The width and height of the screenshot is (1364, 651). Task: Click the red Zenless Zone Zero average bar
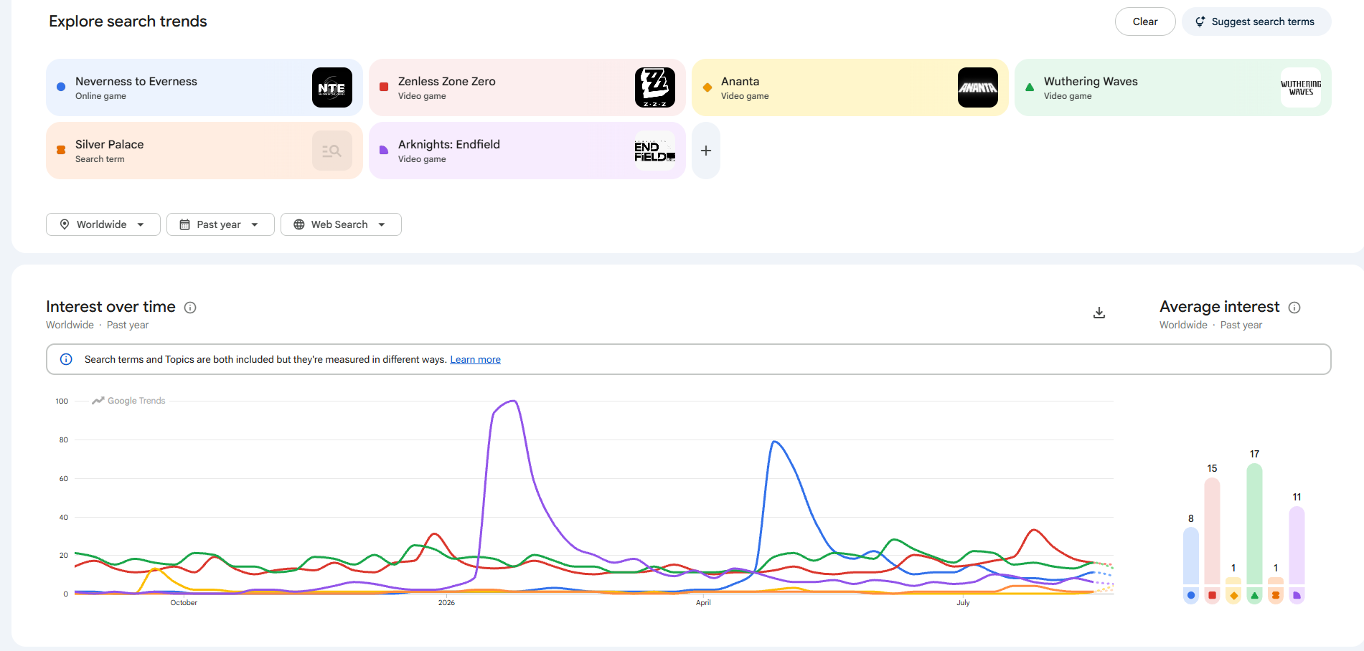pyautogui.click(x=1213, y=531)
